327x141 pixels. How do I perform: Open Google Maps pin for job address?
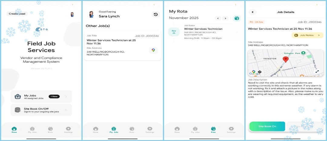point(154,50)
